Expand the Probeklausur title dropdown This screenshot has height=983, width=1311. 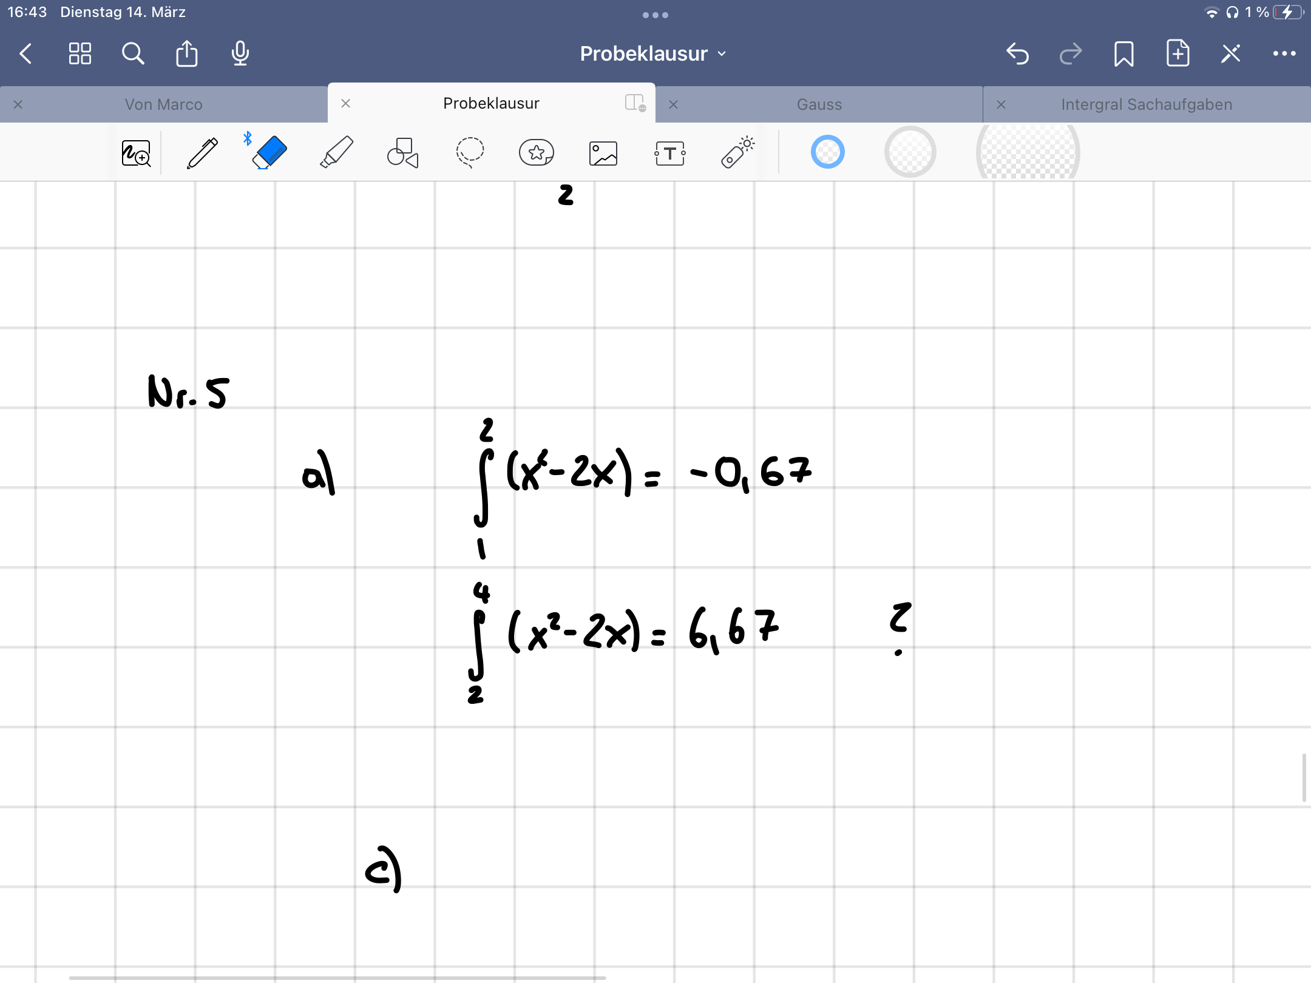click(653, 53)
